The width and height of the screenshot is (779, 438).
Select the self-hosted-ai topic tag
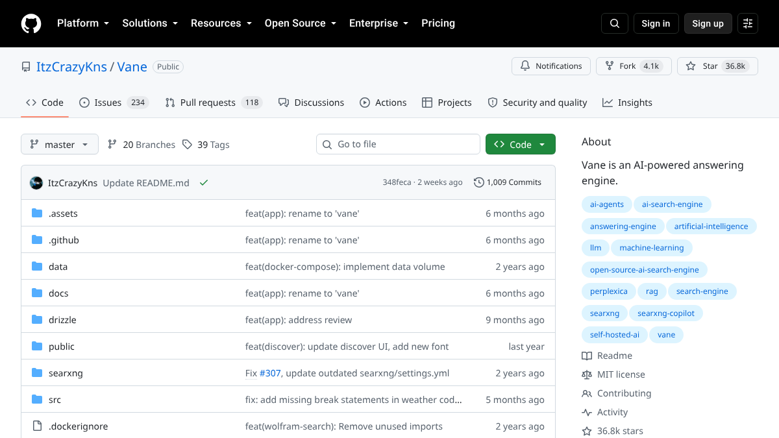pyautogui.click(x=615, y=335)
